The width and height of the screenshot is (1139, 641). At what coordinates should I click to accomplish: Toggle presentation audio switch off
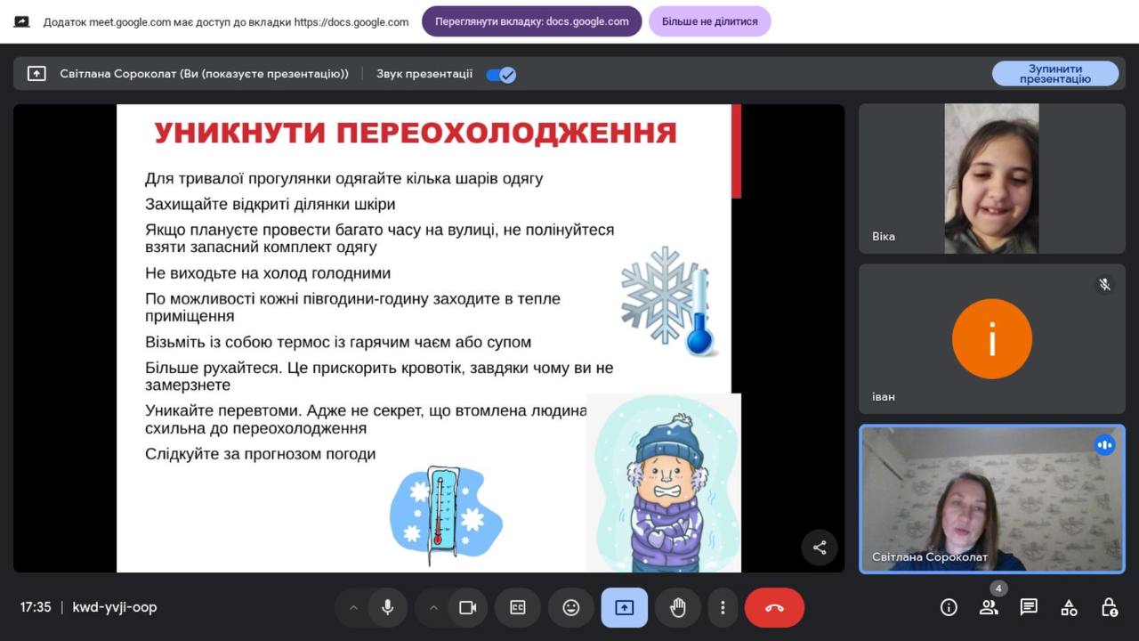pyautogui.click(x=501, y=75)
